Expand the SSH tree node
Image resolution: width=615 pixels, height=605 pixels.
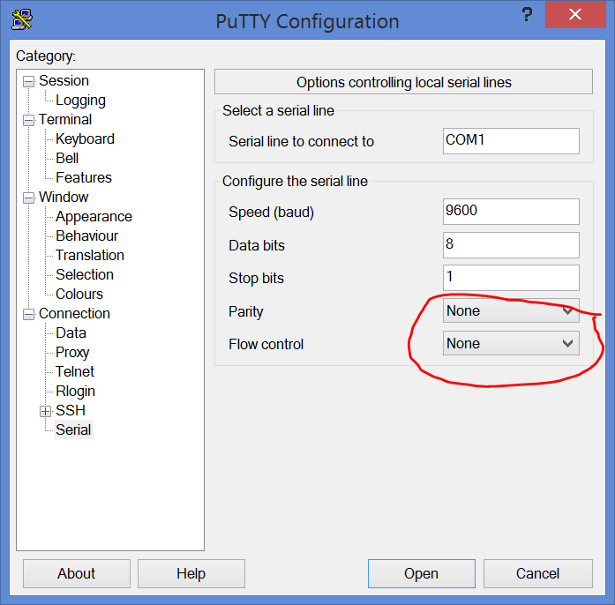click(46, 411)
